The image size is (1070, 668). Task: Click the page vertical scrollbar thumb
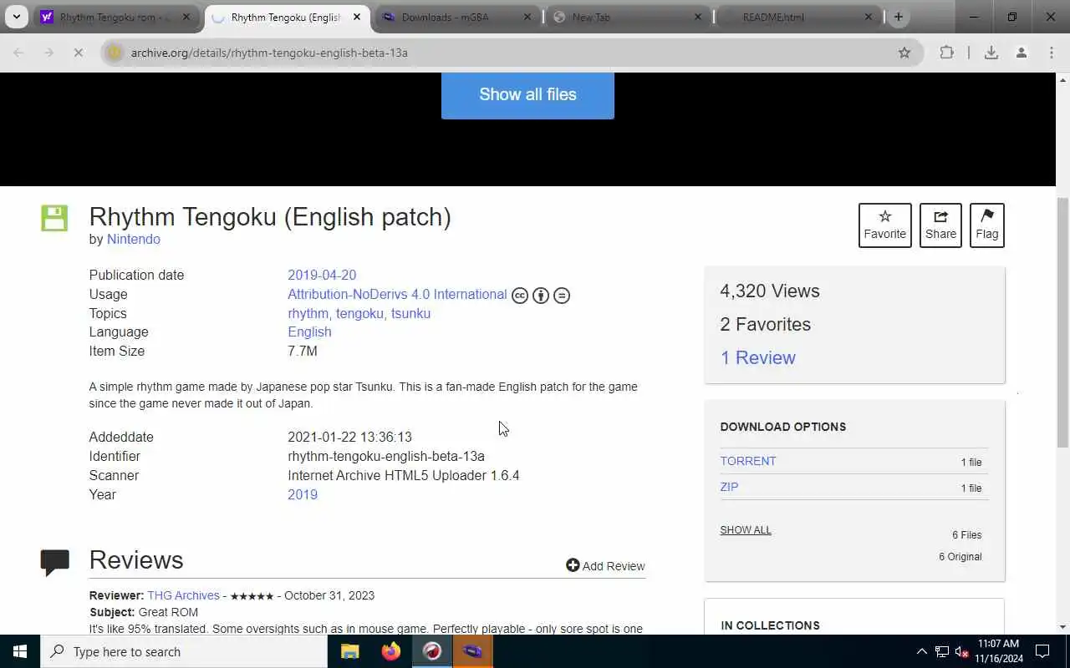(1062, 323)
